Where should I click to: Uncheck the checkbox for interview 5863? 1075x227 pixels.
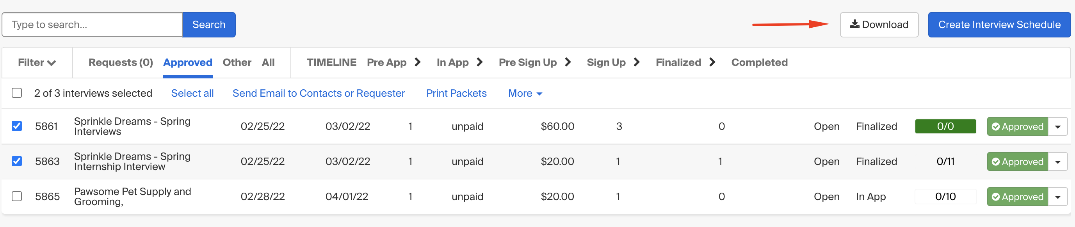(17, 161)
